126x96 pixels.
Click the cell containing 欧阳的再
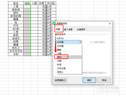(16, 16)
